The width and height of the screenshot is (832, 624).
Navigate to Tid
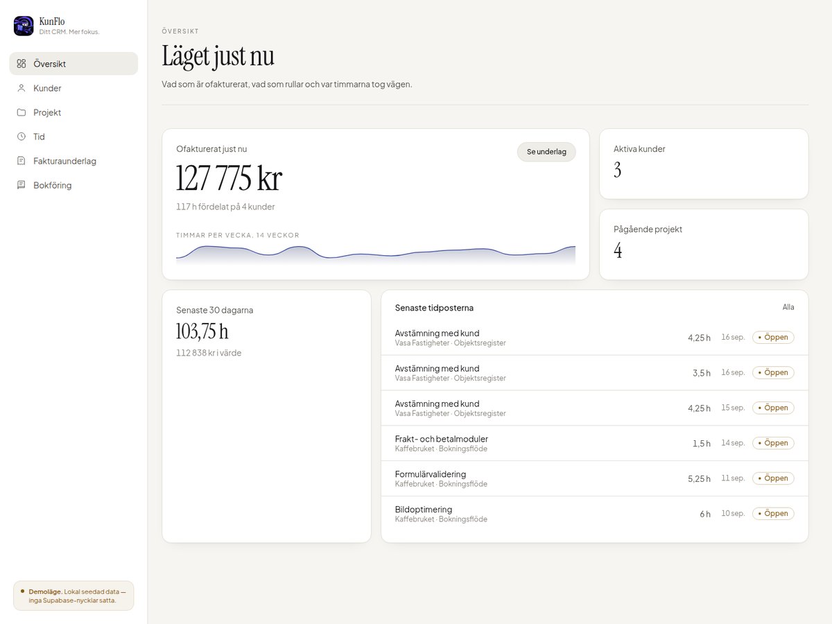tap(73, 137)
